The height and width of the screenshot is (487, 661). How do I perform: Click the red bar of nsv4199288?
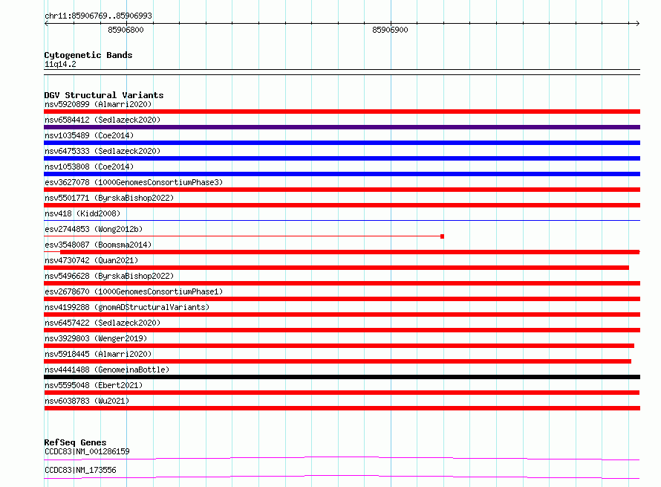342,315
